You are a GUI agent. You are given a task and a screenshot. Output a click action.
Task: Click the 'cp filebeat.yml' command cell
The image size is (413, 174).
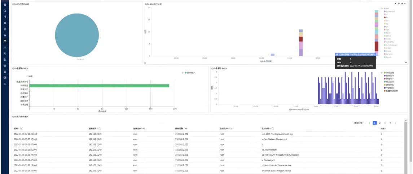point(281,155)
